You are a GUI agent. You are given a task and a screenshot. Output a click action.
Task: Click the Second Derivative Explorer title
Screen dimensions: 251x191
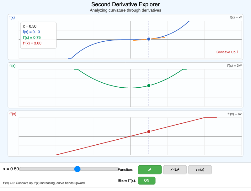125,4
